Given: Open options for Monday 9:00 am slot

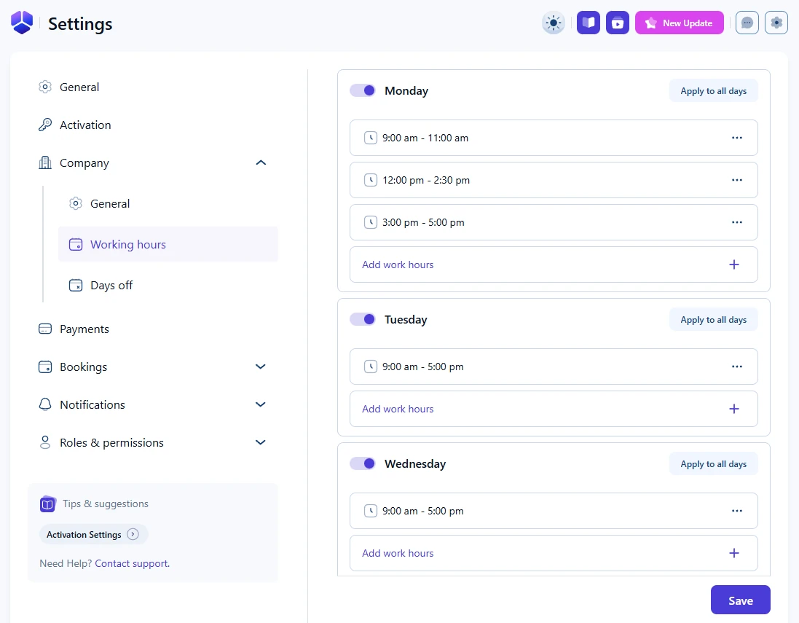Looking at the screenshot, I should point(736,138).
